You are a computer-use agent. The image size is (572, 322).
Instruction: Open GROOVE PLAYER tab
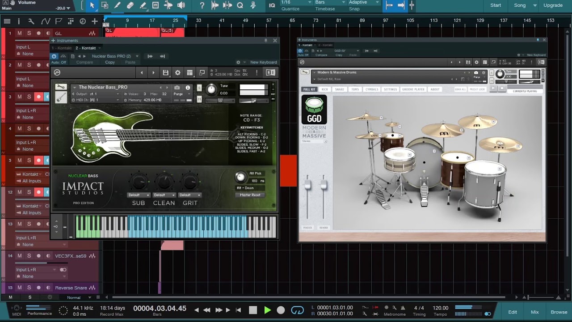(x=413, y=89)
